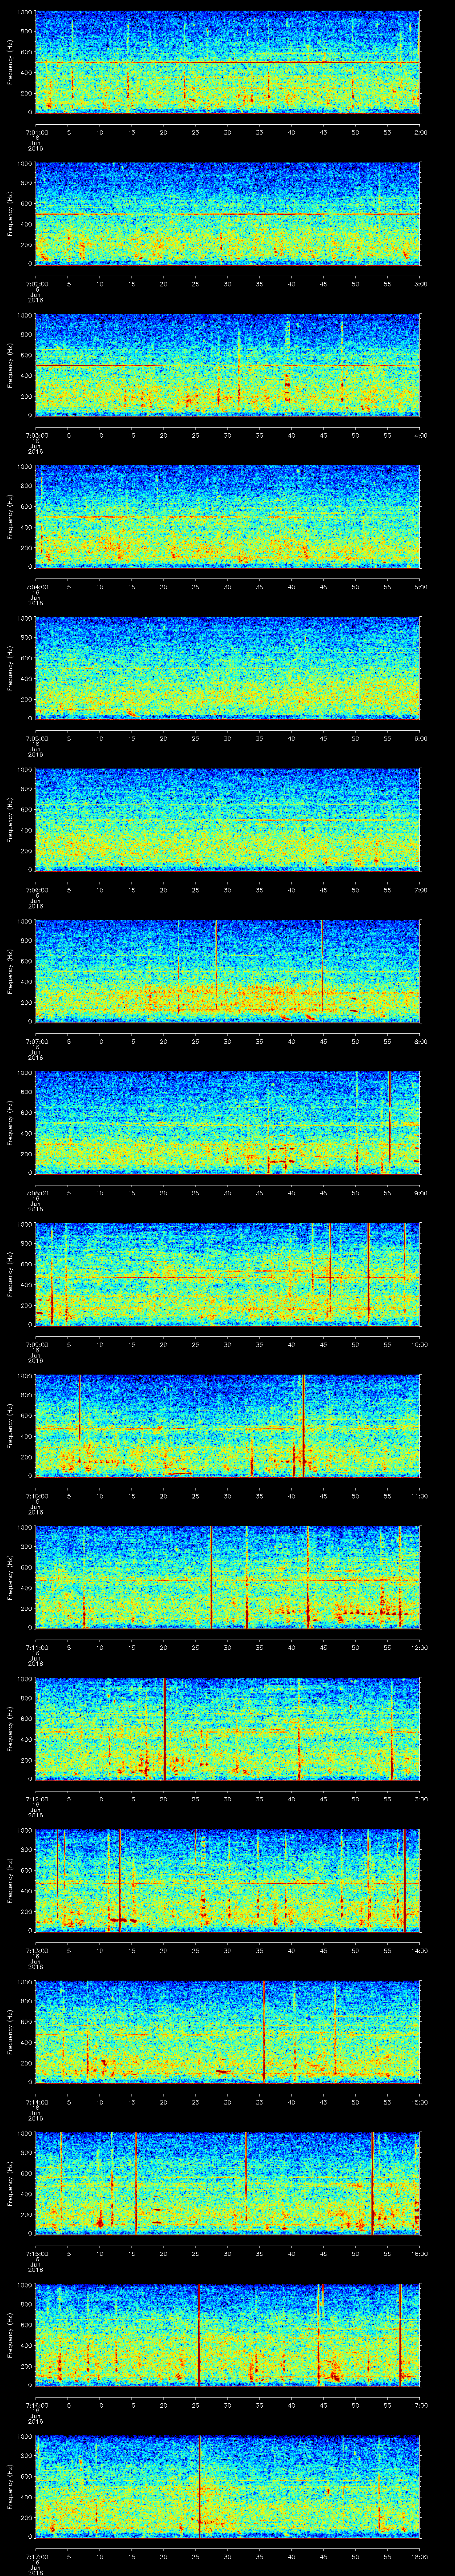Select the spectrogram starting at 7:01:00
The width and height of the screenshot is (455, 2576).
(x=228, y=62)
